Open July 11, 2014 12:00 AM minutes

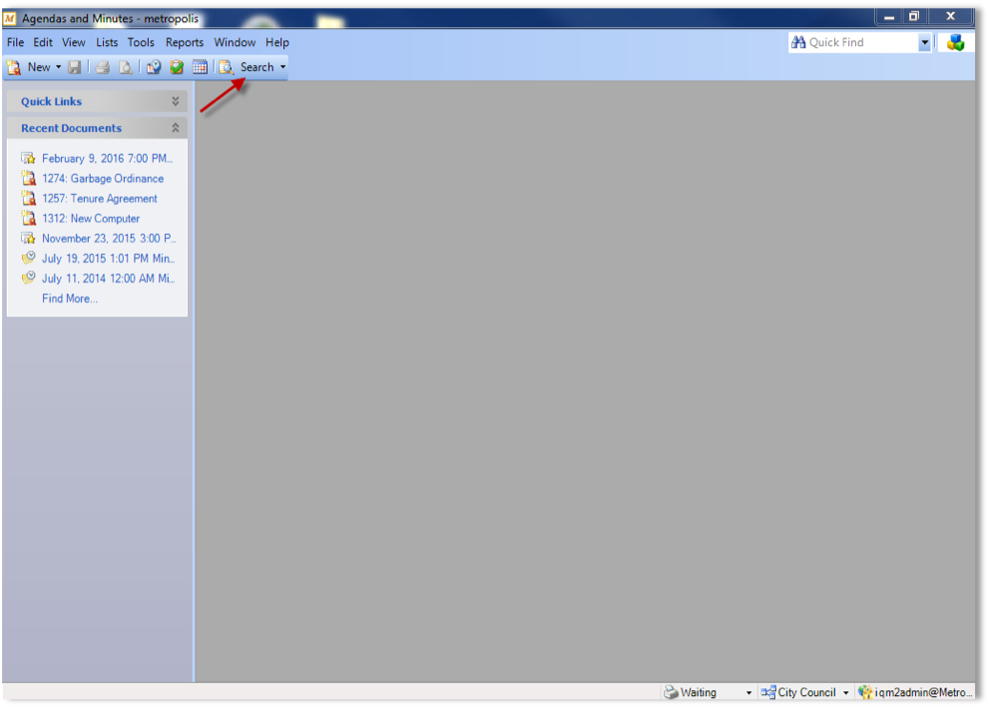[x=108, y=279]
